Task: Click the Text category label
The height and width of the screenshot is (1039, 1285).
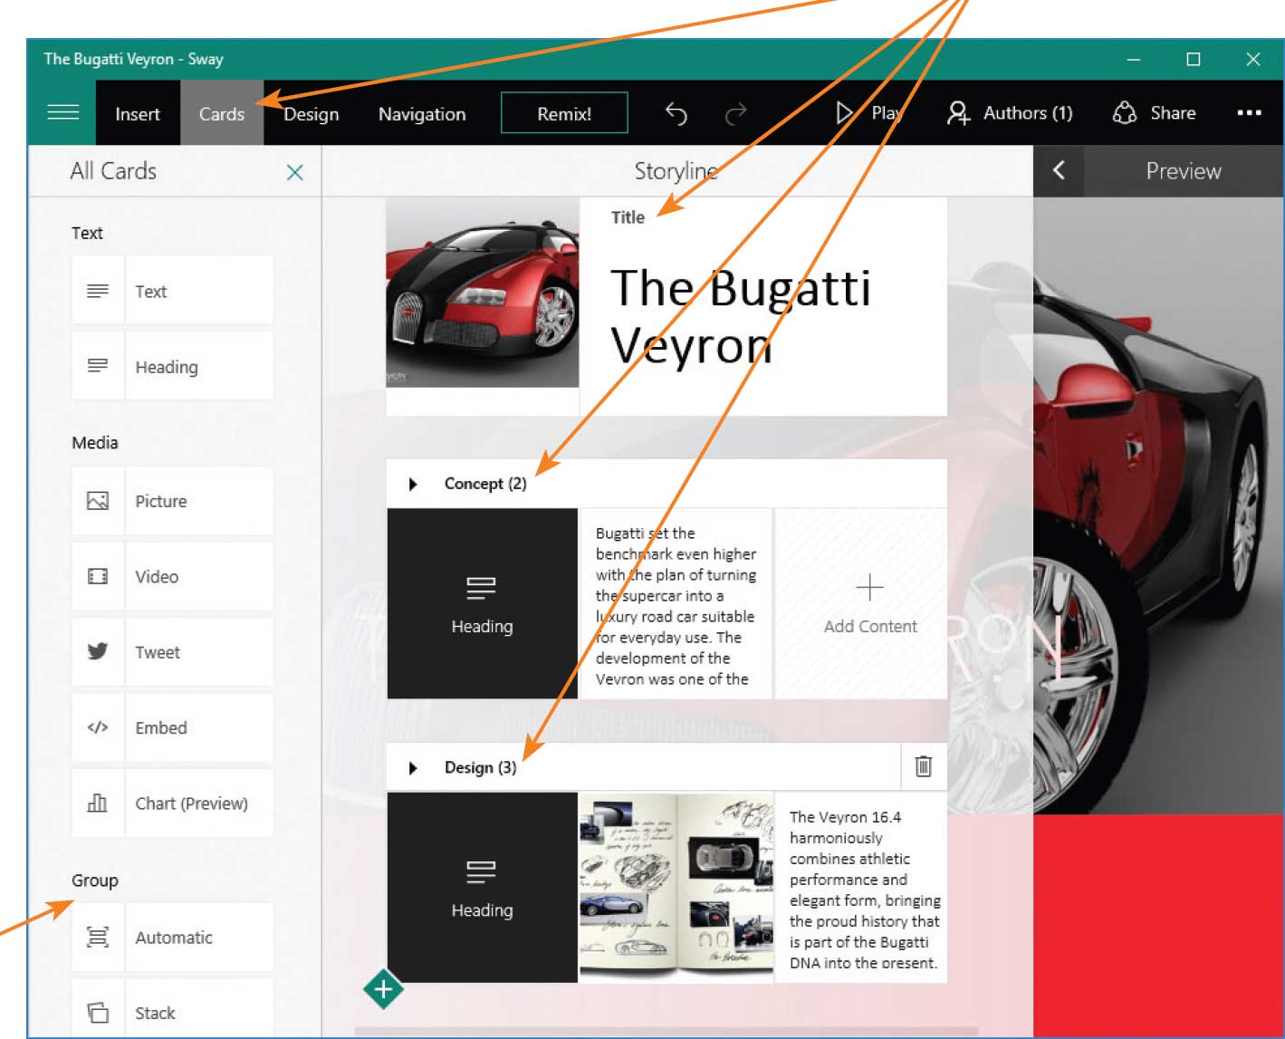Action: coord(87,233)
